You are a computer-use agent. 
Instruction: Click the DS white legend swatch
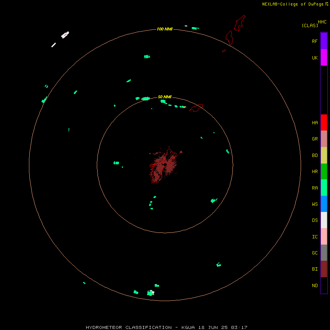click(324, 220)
